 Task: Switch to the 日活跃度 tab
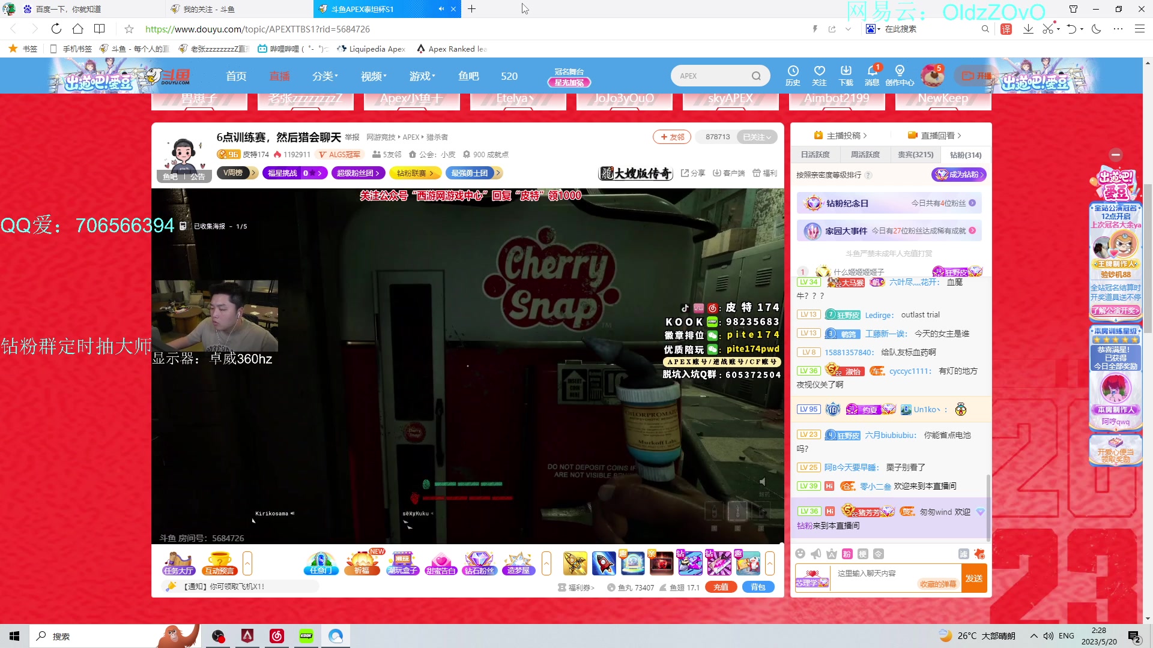point(815,155)
